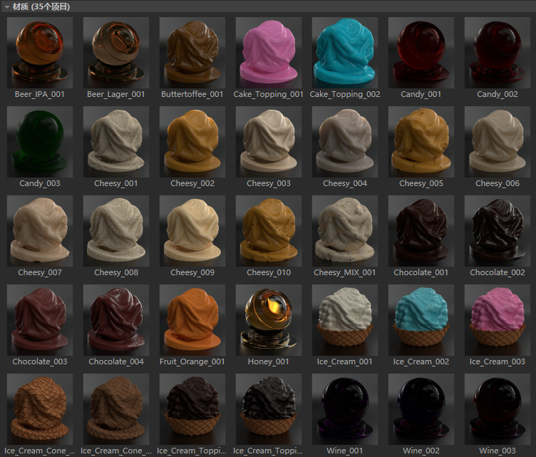Select the Chocolate_004 material thumbnail
This screenshot has height=457, width=536.
click(116, 320)
